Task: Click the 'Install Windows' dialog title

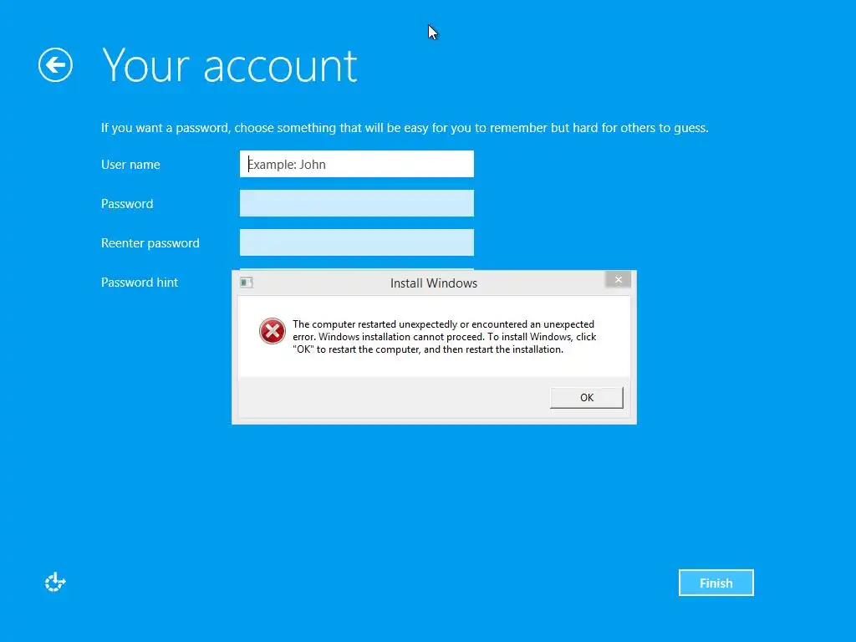Action: point(434,283)
